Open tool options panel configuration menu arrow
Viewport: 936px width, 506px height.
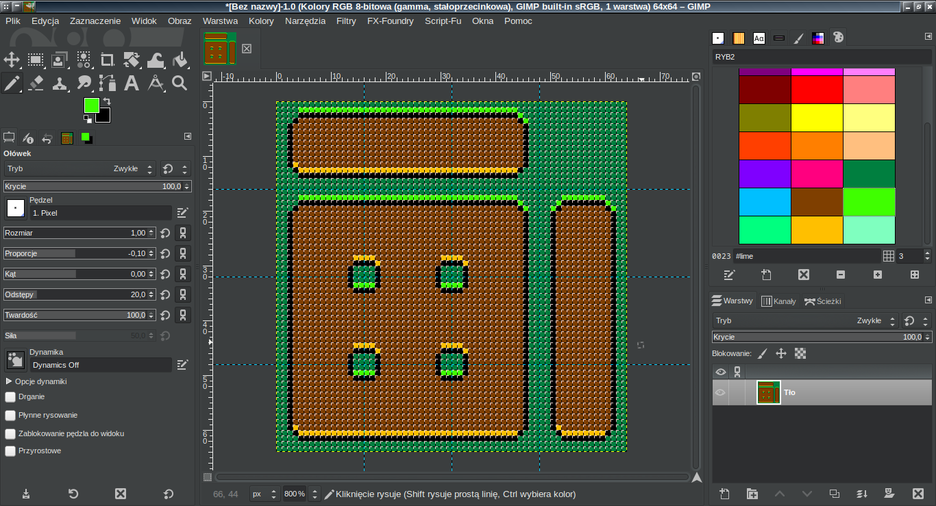(x=188, y=137)
